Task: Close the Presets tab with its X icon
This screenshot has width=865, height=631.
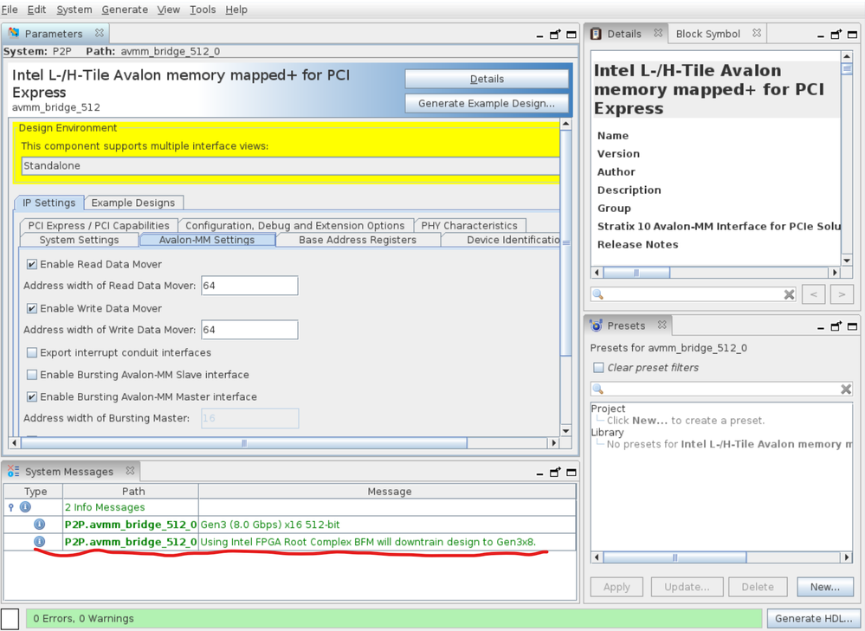Action: [x=662, y=325]
